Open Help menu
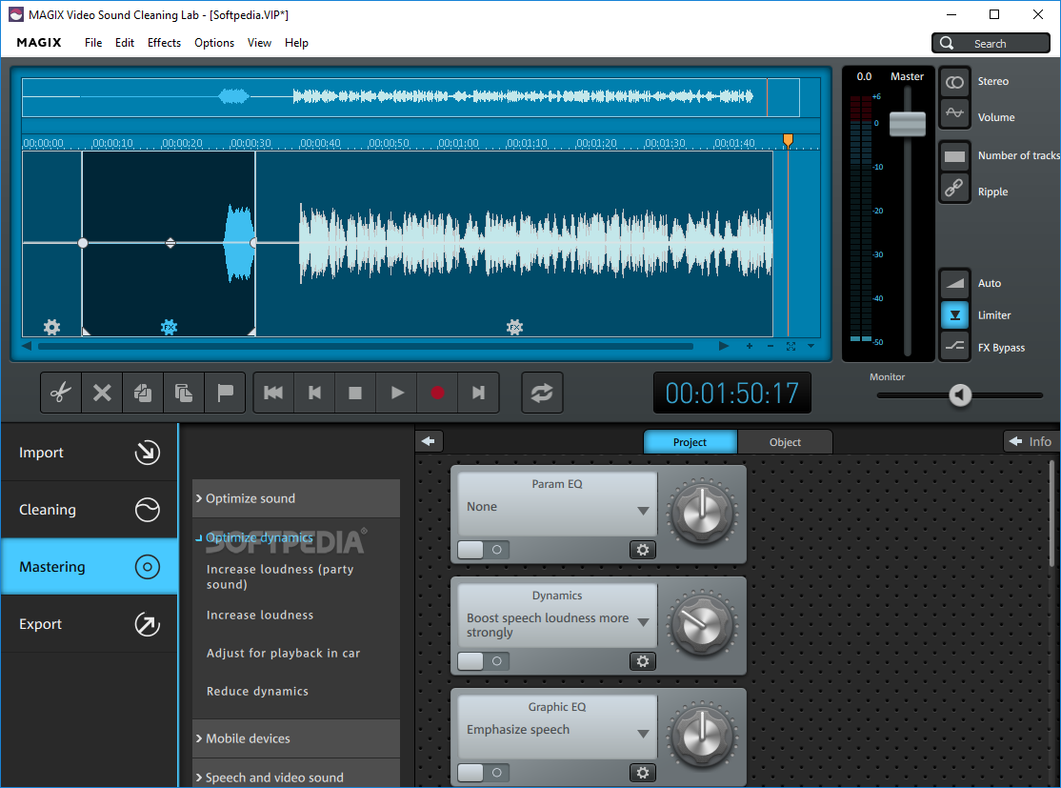The height and width of the screenshot is (788, 1061). coord(296,43)
